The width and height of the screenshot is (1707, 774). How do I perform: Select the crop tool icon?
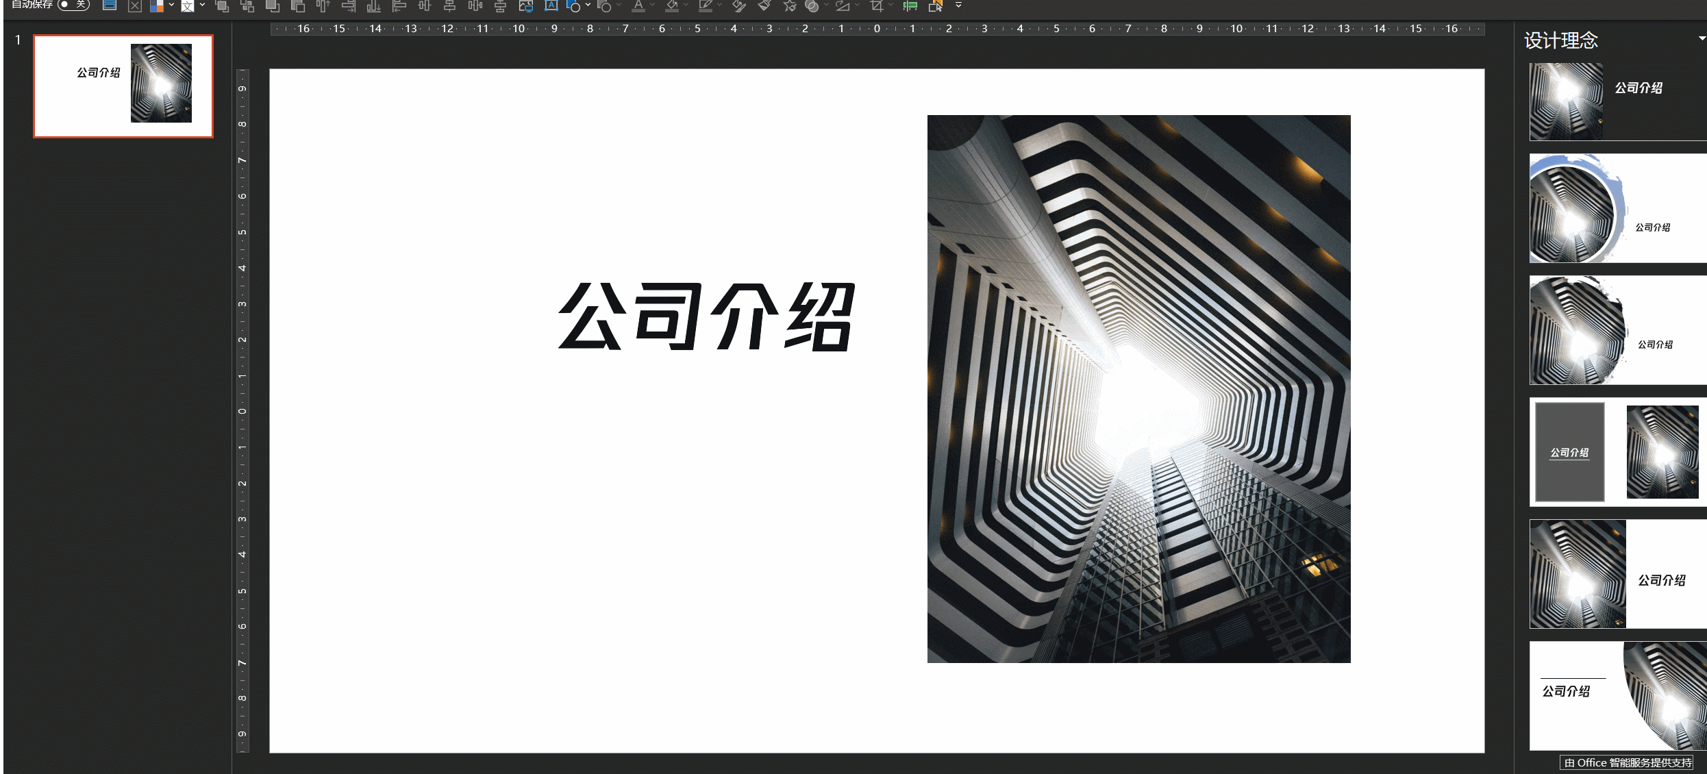876,6
